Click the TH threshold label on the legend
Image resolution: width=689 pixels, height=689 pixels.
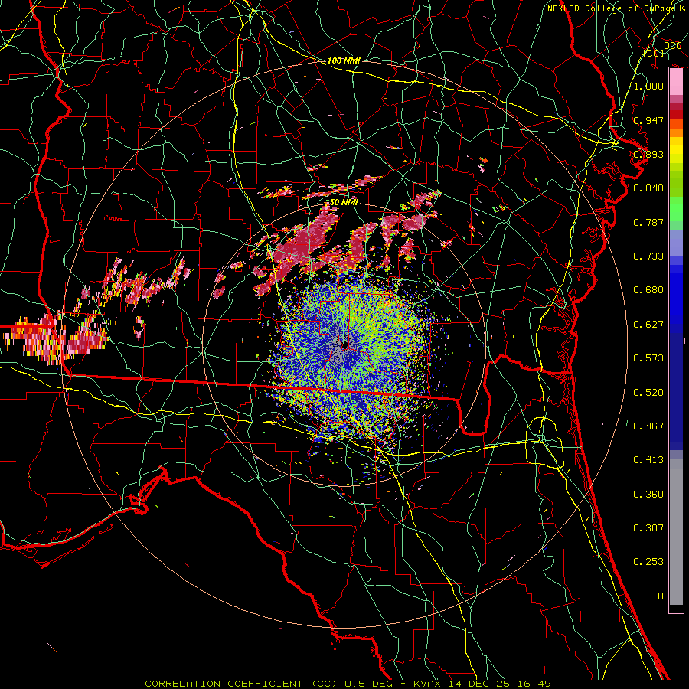tap(658, 596)
